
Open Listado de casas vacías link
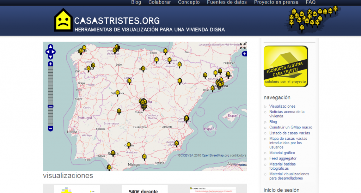point(290,133)
